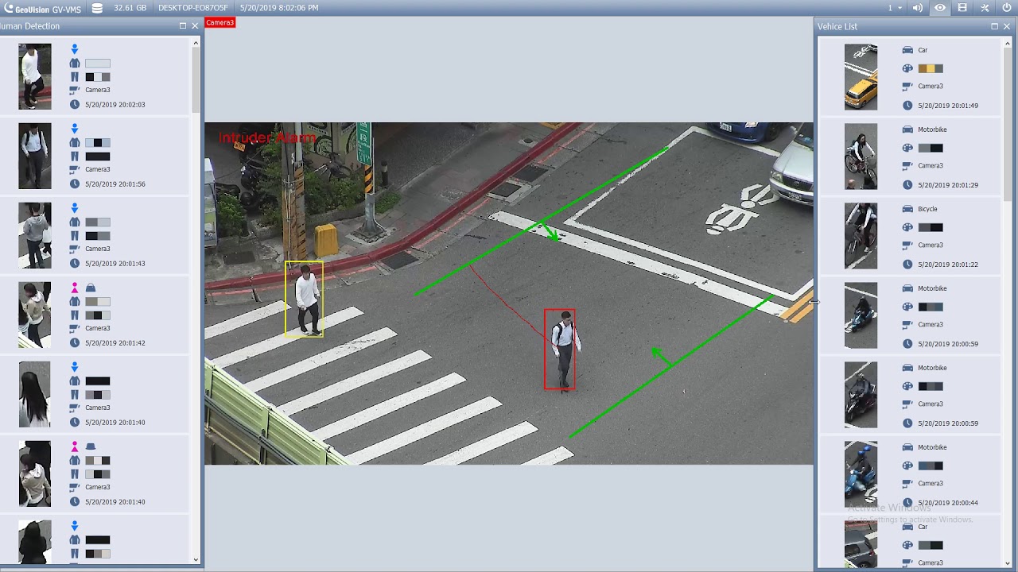This screenshot has height=572, width=1018.
Task: Click Intruder Alarm text overlay on video
Action: coord(267,138)
